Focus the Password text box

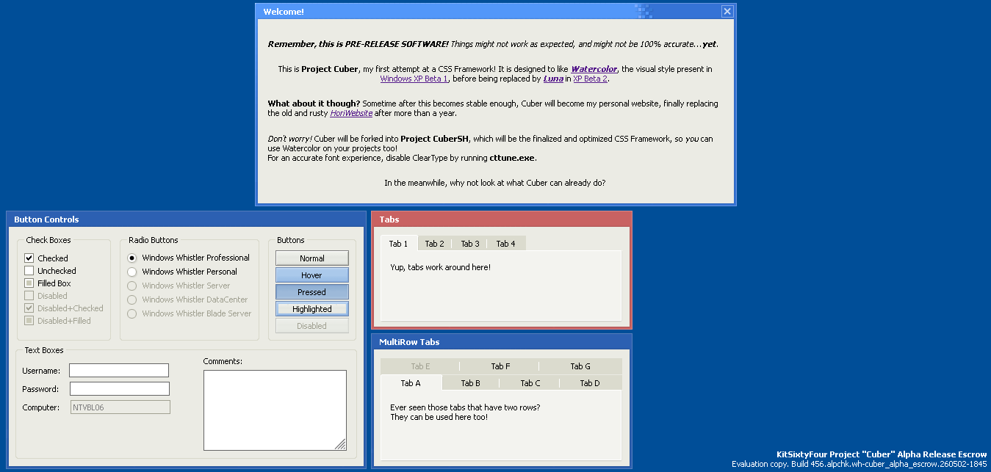coord(120,389)
